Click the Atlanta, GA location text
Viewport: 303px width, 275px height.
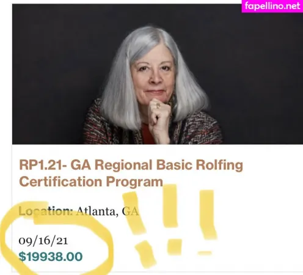tap(108, 211)
